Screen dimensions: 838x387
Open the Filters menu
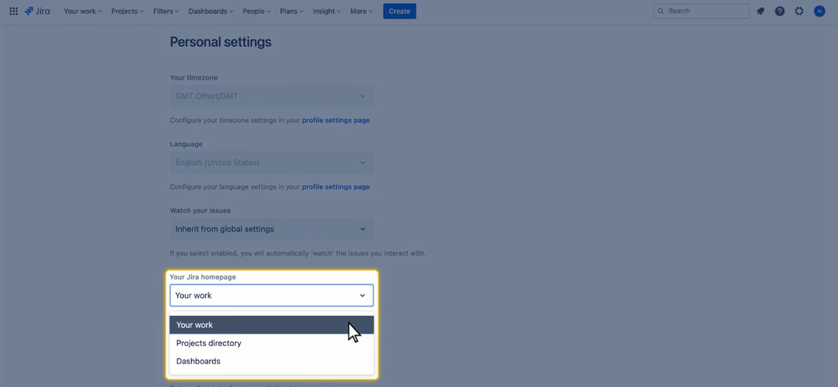tap(166, 11)
